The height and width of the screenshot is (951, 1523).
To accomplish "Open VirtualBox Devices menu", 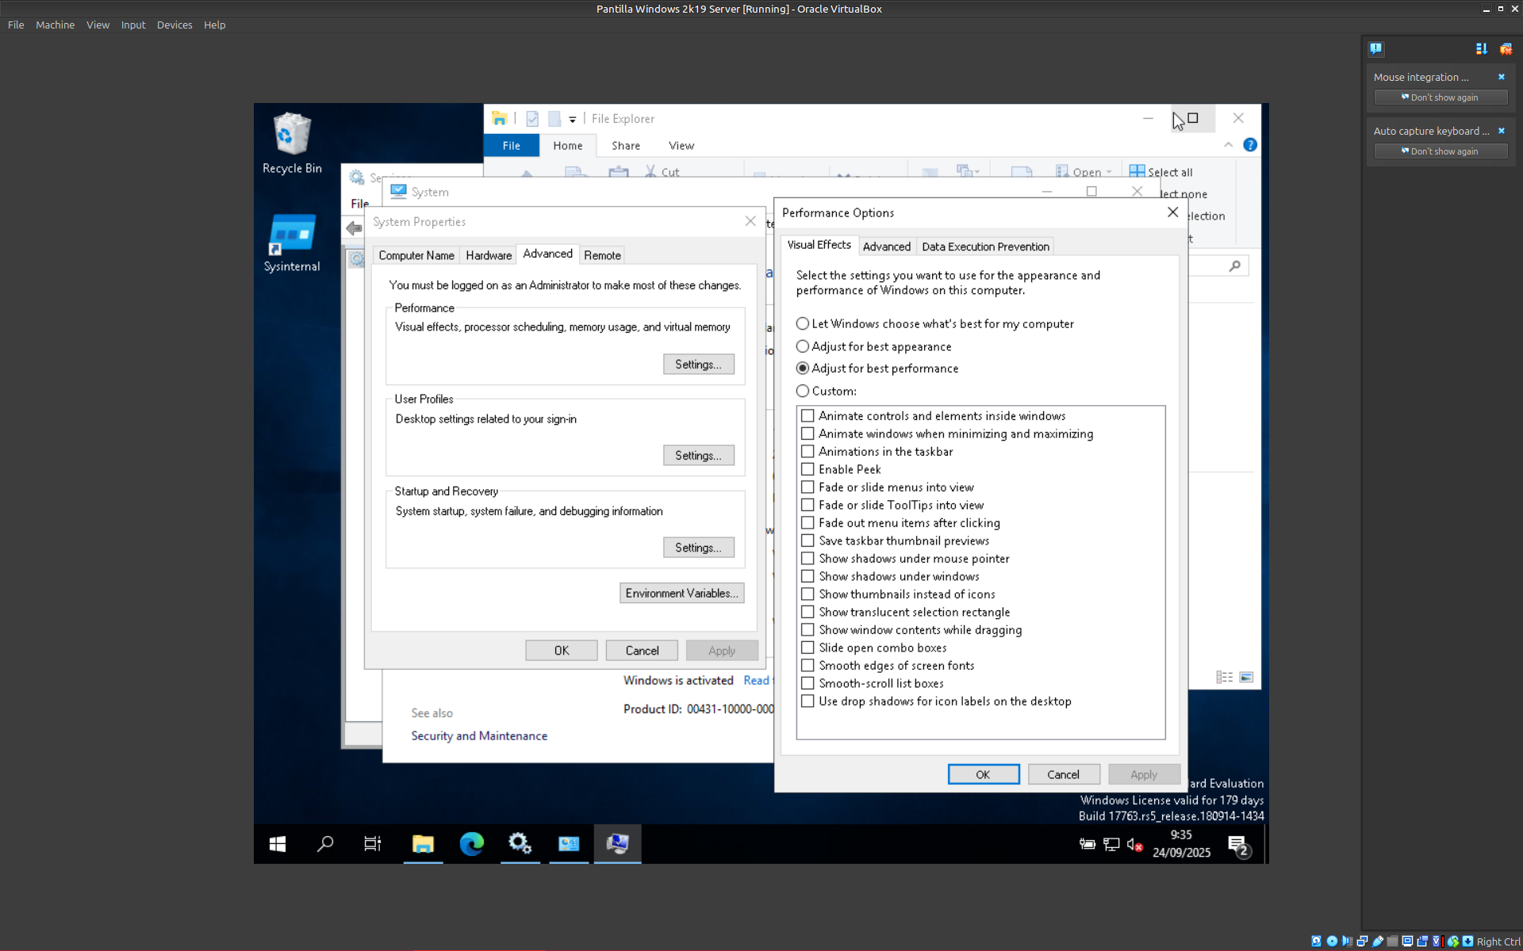I will click(x=174, y=25).
